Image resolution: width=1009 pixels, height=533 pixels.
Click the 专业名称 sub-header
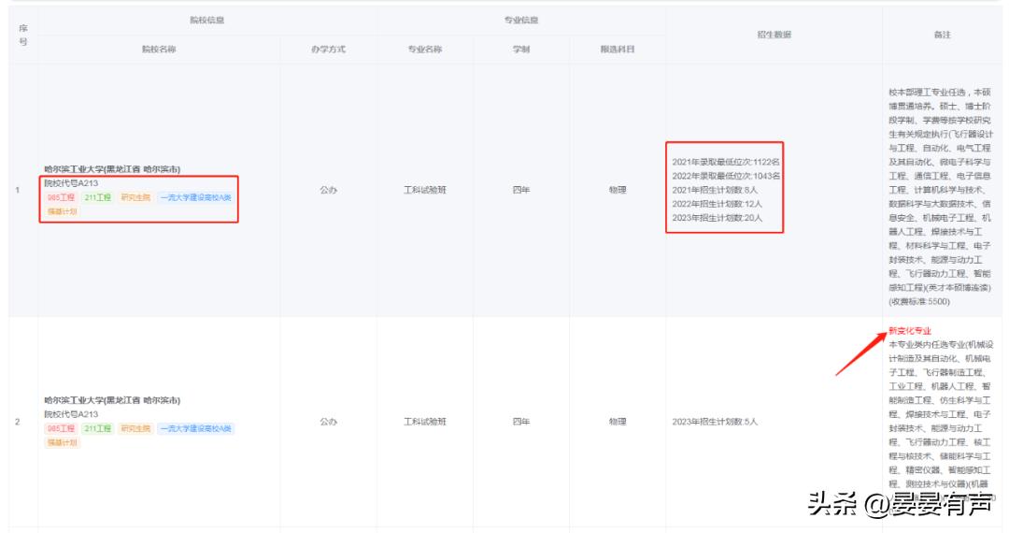[425, 49]
